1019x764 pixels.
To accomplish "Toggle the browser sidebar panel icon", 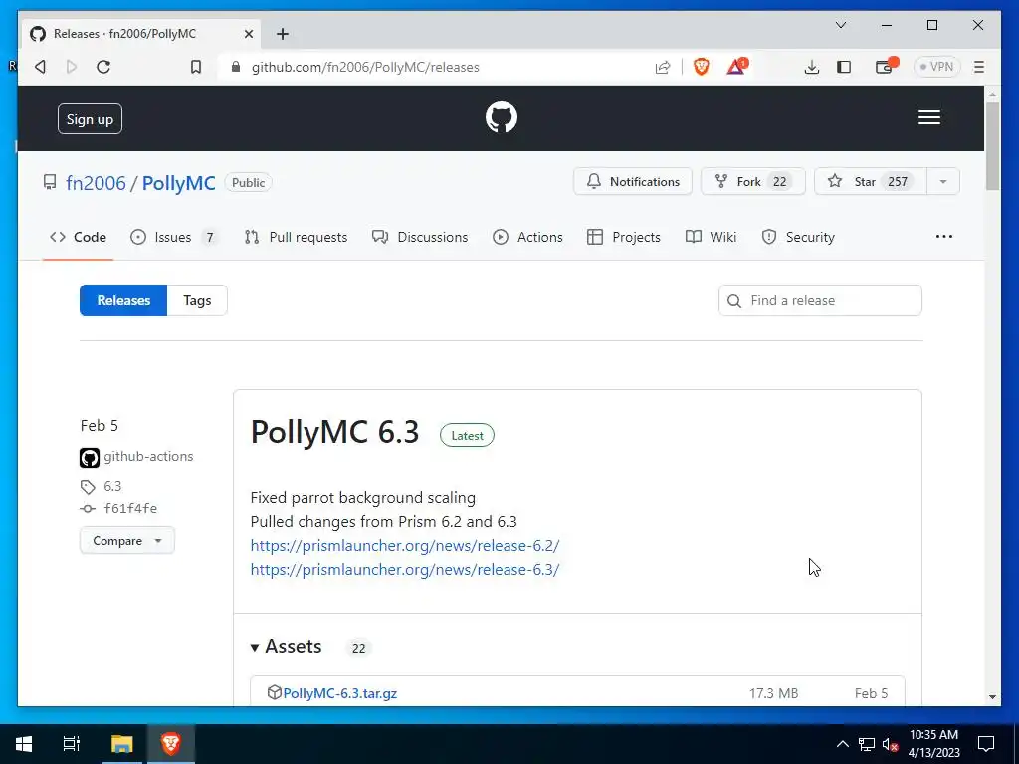I will (844, 67).
